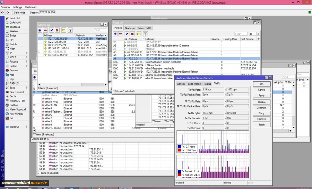The image size is (312, 189).
Task: Open Bridge in the sidebar
Action: 13,35
